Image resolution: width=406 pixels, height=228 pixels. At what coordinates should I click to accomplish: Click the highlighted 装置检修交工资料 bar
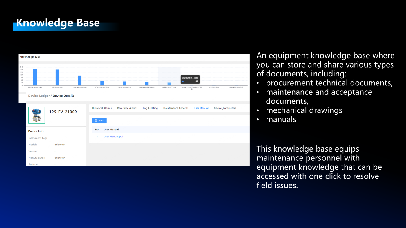tap(169, 84)
